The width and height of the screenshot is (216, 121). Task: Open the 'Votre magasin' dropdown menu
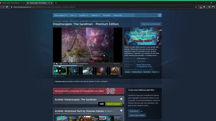[61, 15]
